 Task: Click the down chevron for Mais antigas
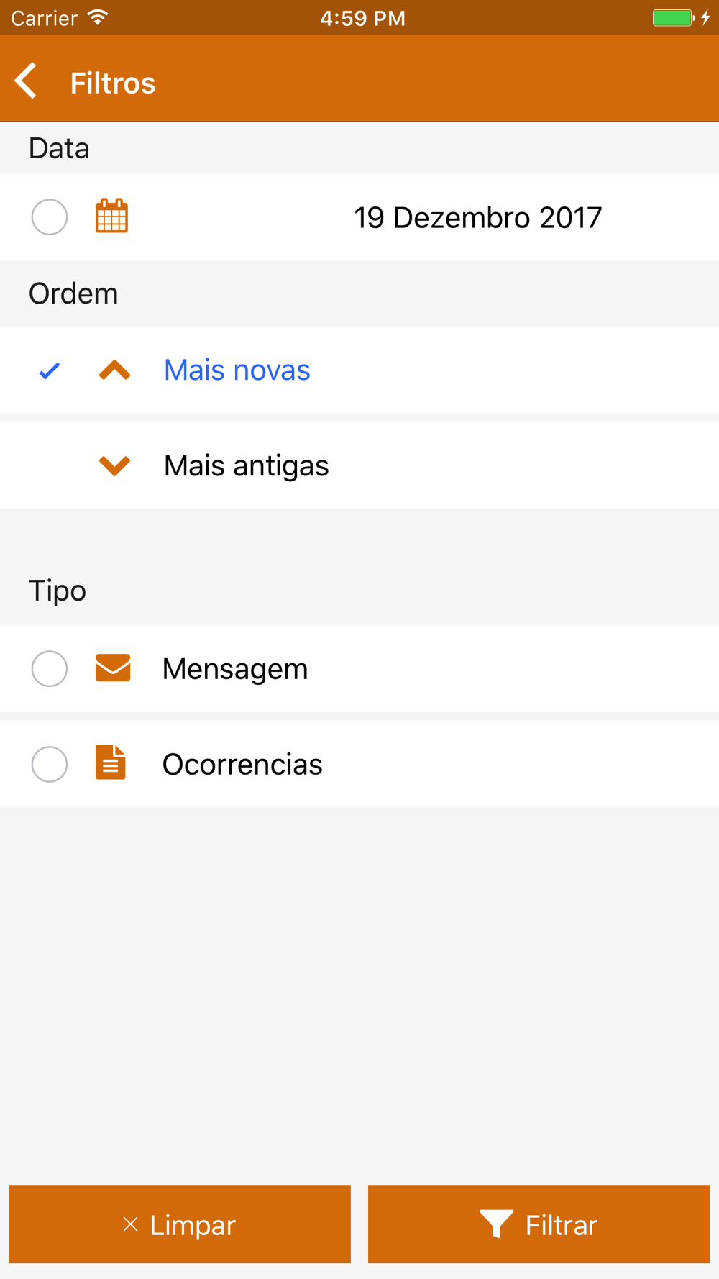(114, 465)
